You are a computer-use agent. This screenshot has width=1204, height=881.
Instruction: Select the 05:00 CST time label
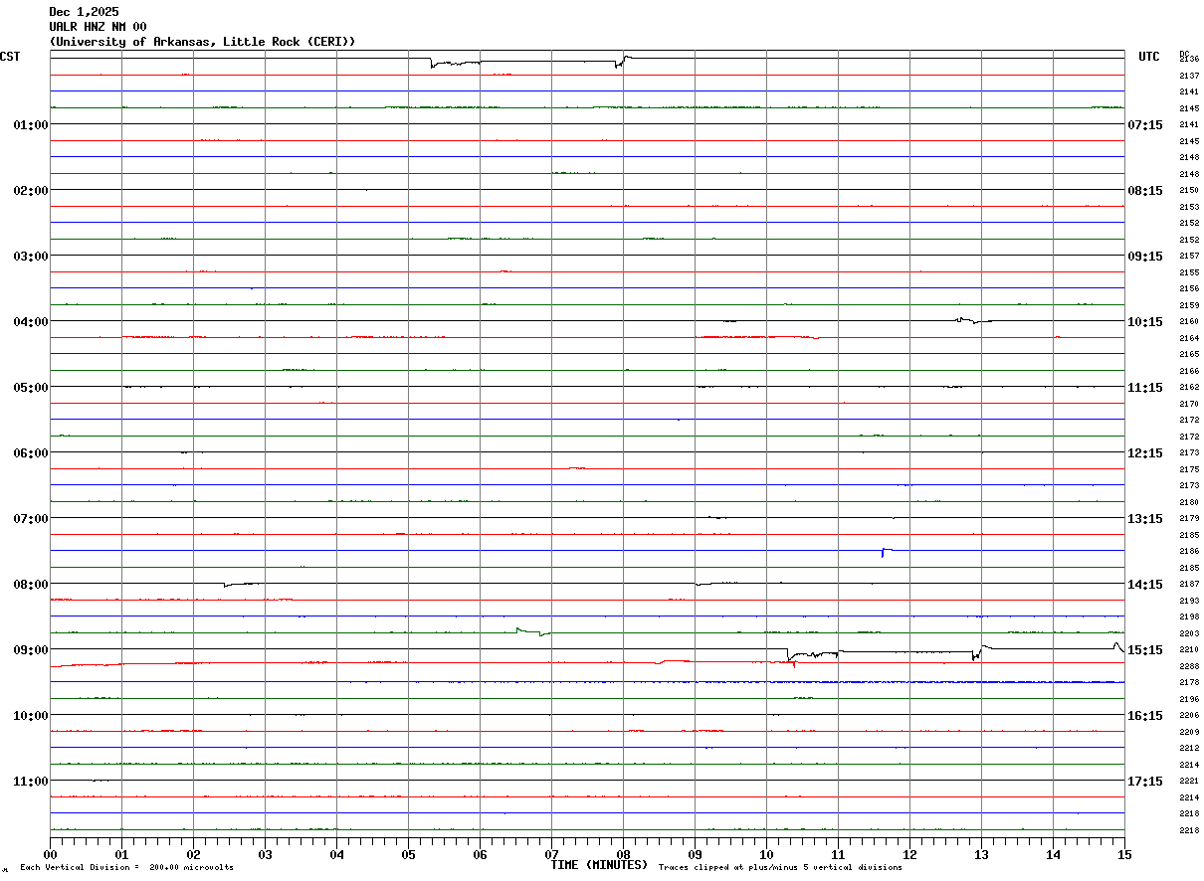tap(31, 387)
